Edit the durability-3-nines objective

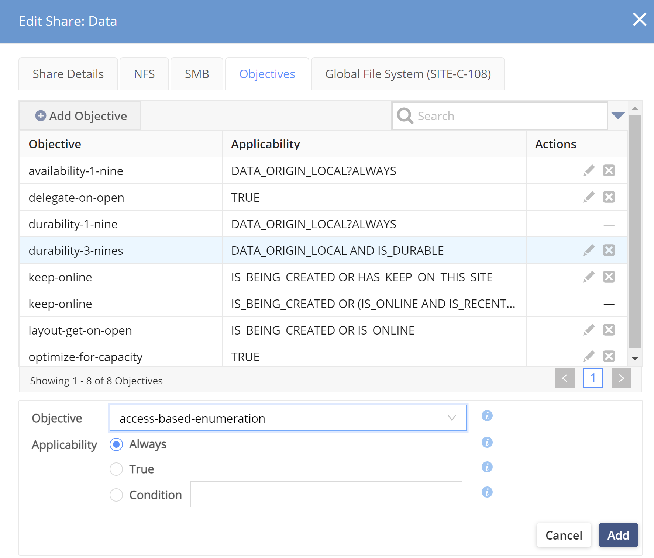pyautogui.click(x=589, y=250)
